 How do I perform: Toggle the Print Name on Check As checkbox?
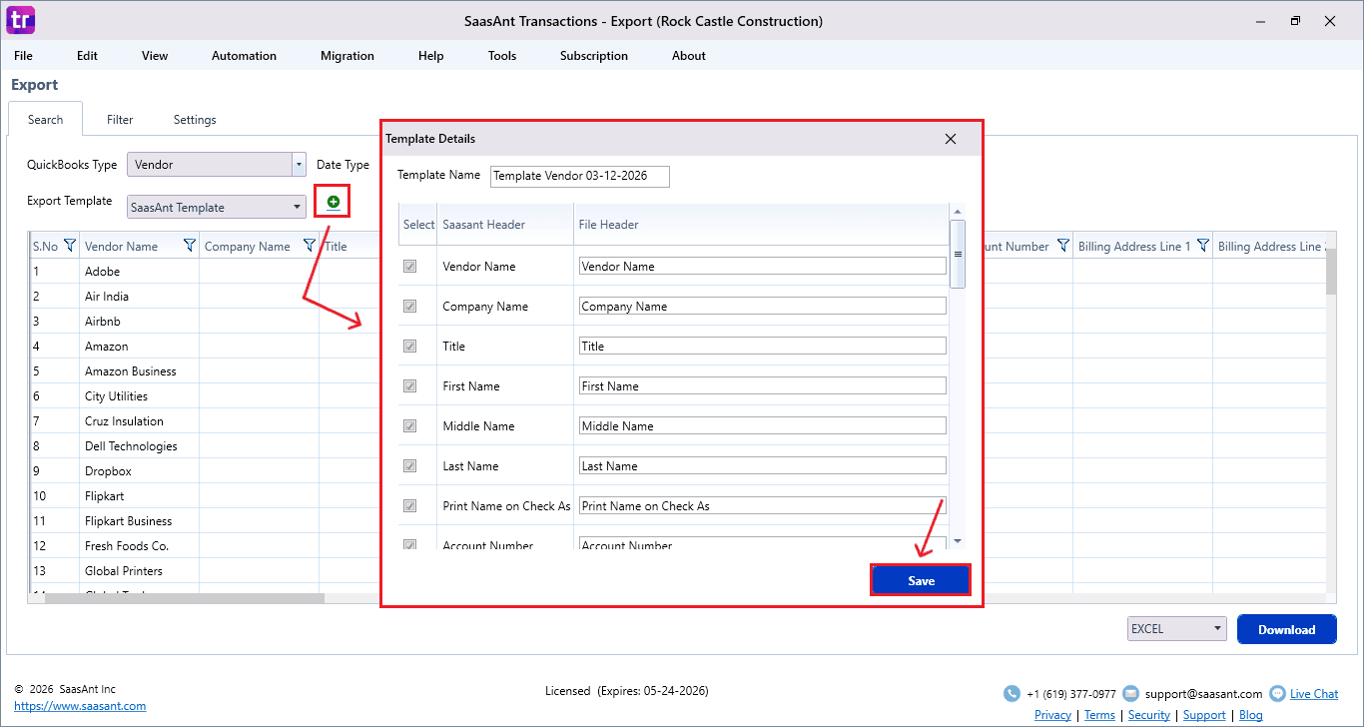tap(409, 506)
